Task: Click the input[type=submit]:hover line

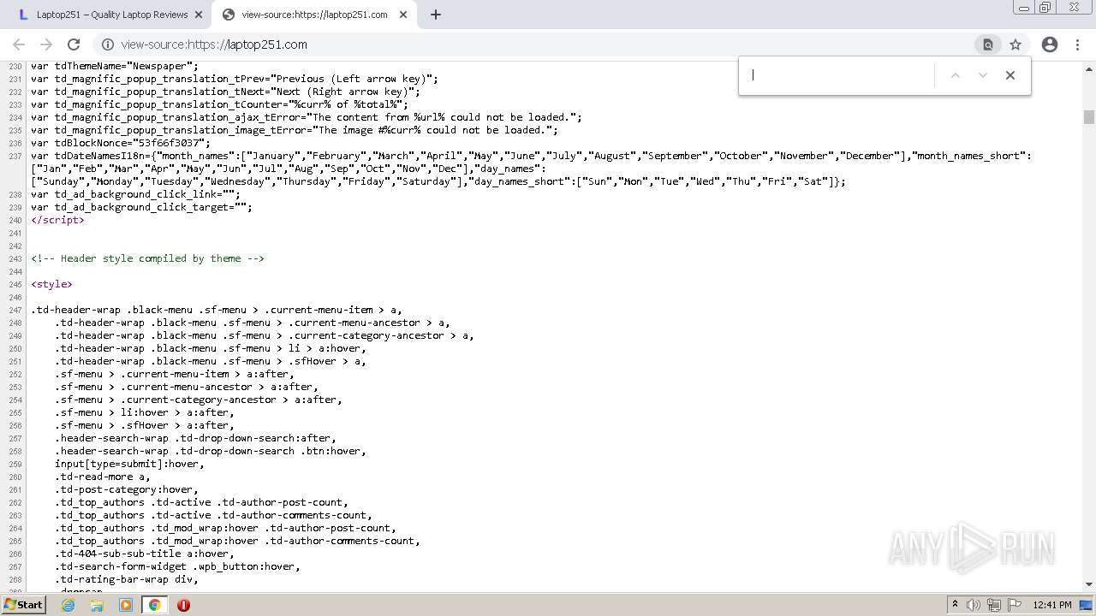Action: [129, 464]
